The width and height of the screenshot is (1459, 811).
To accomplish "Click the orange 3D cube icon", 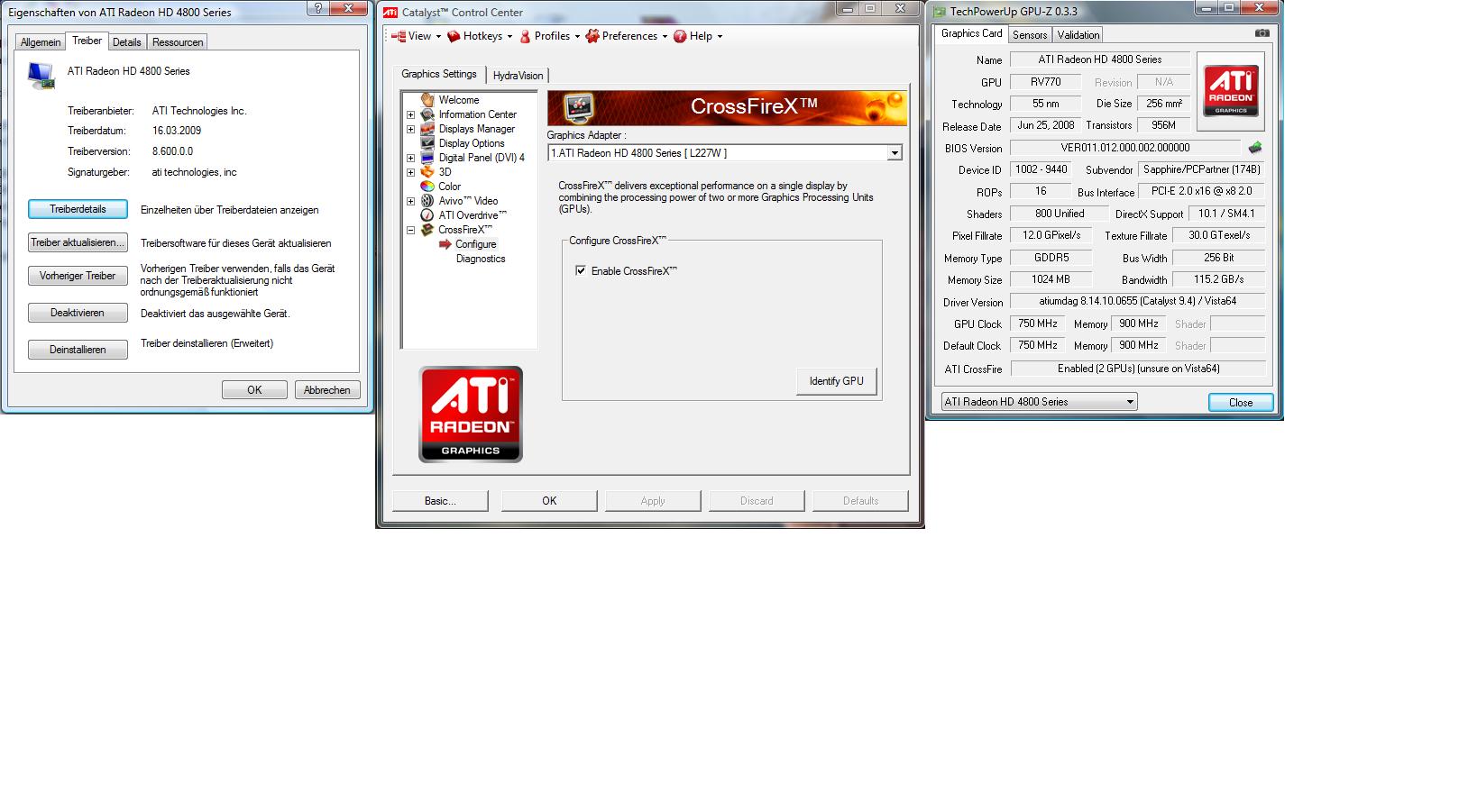I will [x=427, y=172].
